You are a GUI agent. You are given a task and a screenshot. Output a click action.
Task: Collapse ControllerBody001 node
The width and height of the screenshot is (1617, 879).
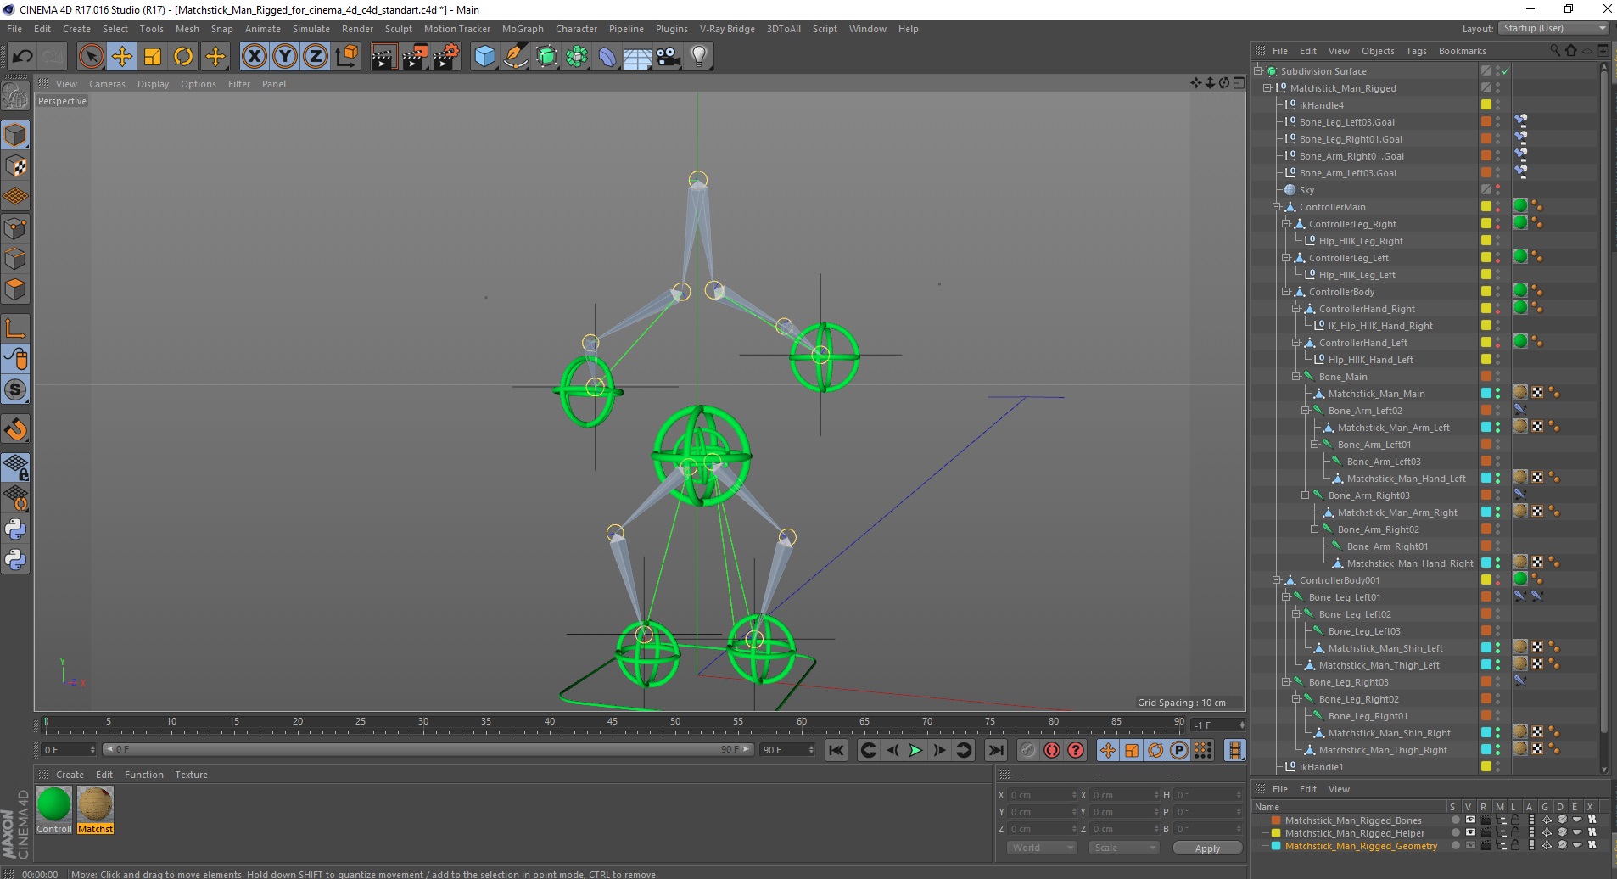1276,580
